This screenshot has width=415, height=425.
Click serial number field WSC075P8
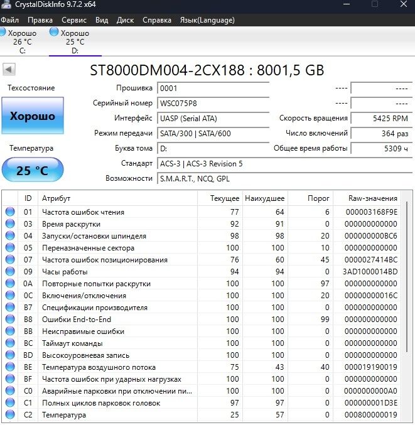click(213, 104)
